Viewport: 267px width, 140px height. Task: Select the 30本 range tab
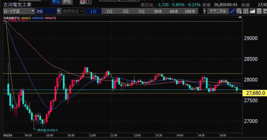[158, 11]
